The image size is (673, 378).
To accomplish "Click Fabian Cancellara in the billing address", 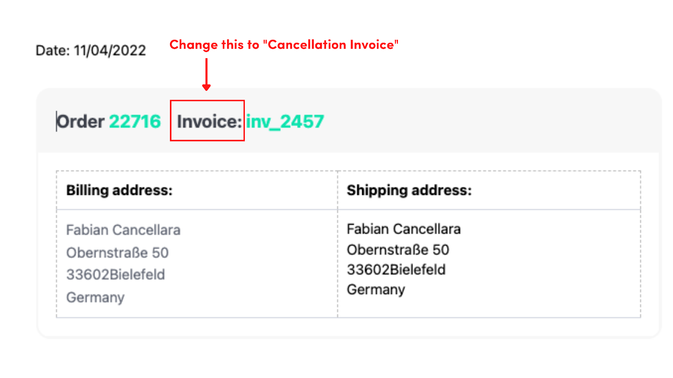I will tap(123, 230).
